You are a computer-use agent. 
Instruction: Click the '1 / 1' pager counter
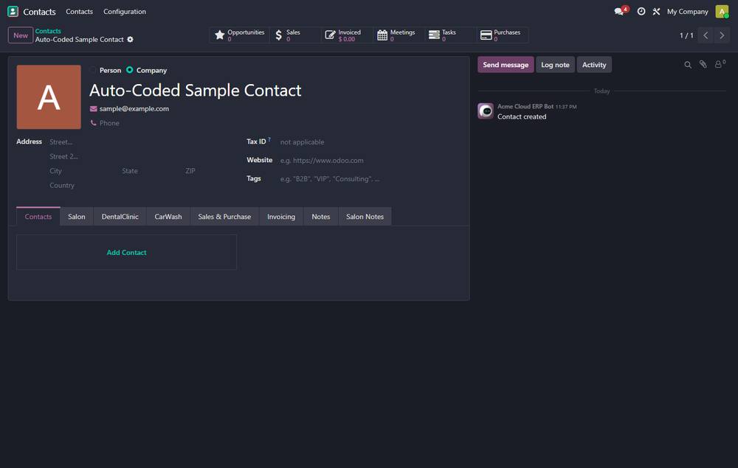click(686, 35)
